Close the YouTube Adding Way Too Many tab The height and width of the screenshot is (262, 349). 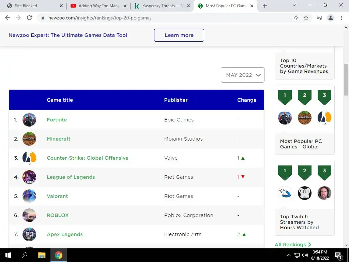click(125, 6)
